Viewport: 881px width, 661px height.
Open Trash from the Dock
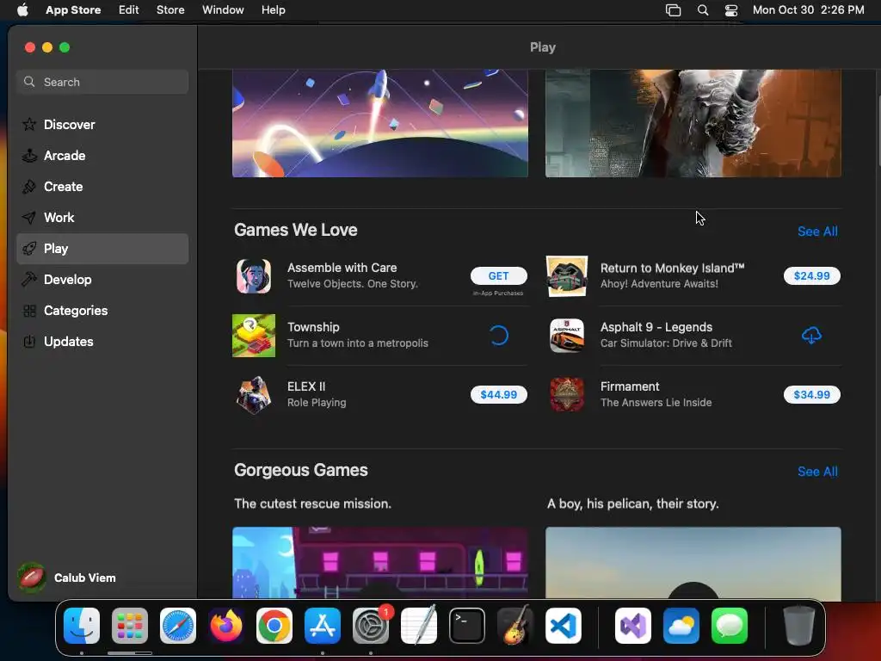coord(799,626)
